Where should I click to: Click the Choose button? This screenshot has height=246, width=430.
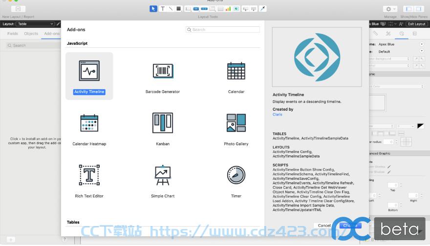click(350, 226)
